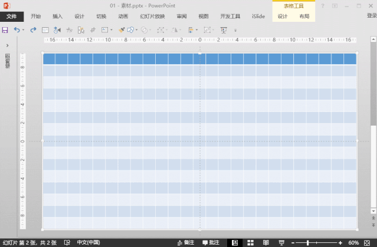Click the 登录 (Sign in) link
377x247 pixels.
371,17
